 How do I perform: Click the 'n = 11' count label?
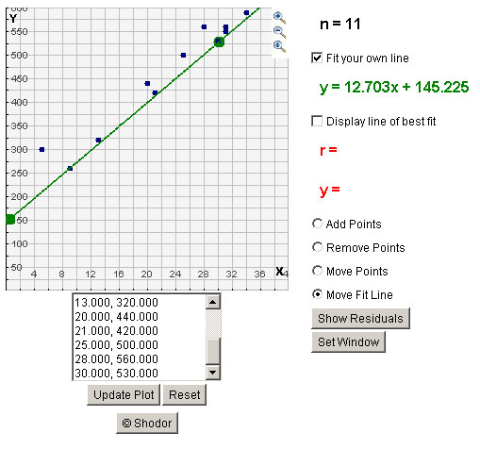(340, 24)
